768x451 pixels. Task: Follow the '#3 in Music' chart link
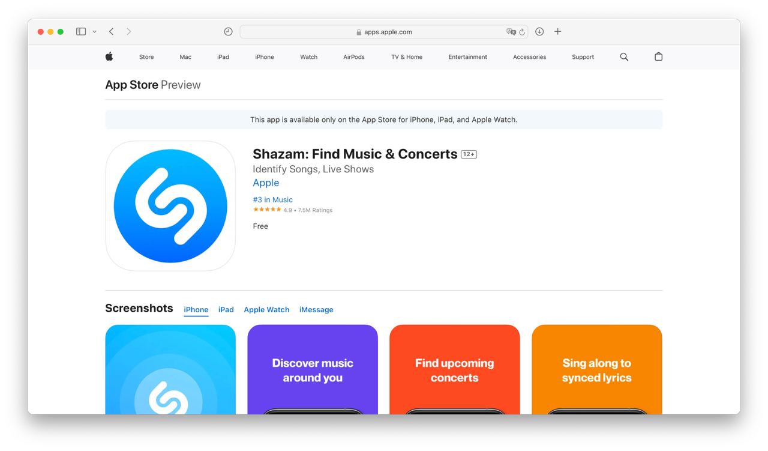[x=273, y=200]
